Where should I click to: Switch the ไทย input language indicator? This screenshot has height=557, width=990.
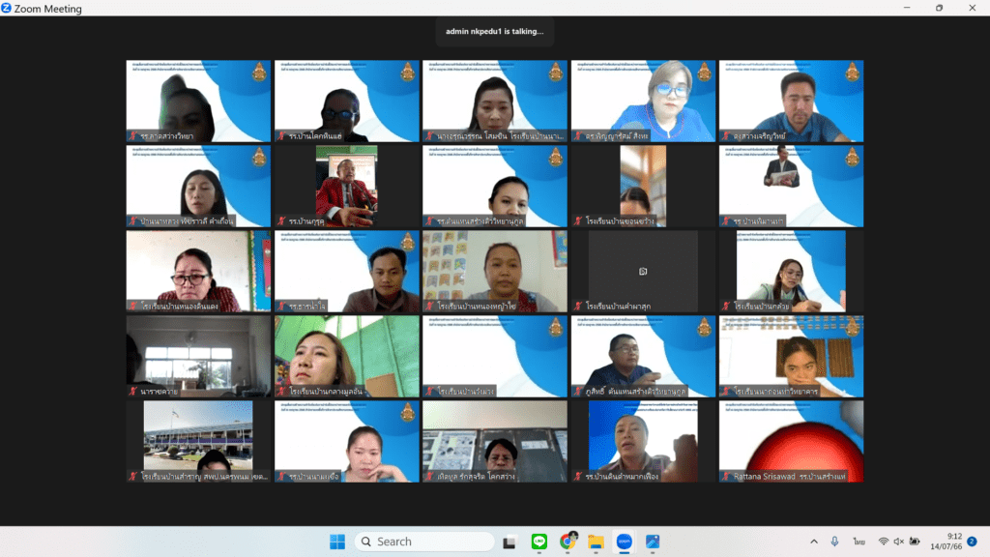(859, 542)
